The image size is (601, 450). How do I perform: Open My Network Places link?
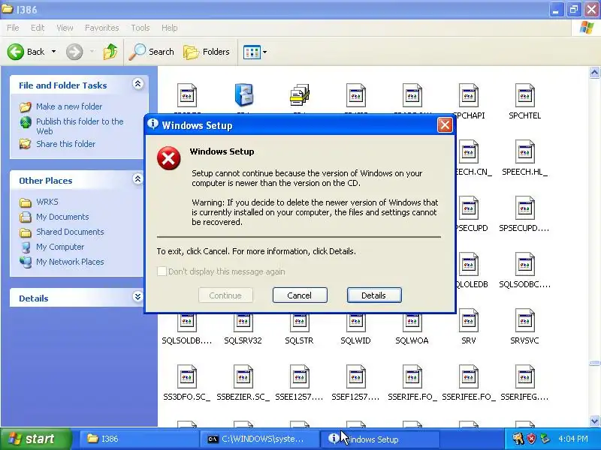click(70, 262)
